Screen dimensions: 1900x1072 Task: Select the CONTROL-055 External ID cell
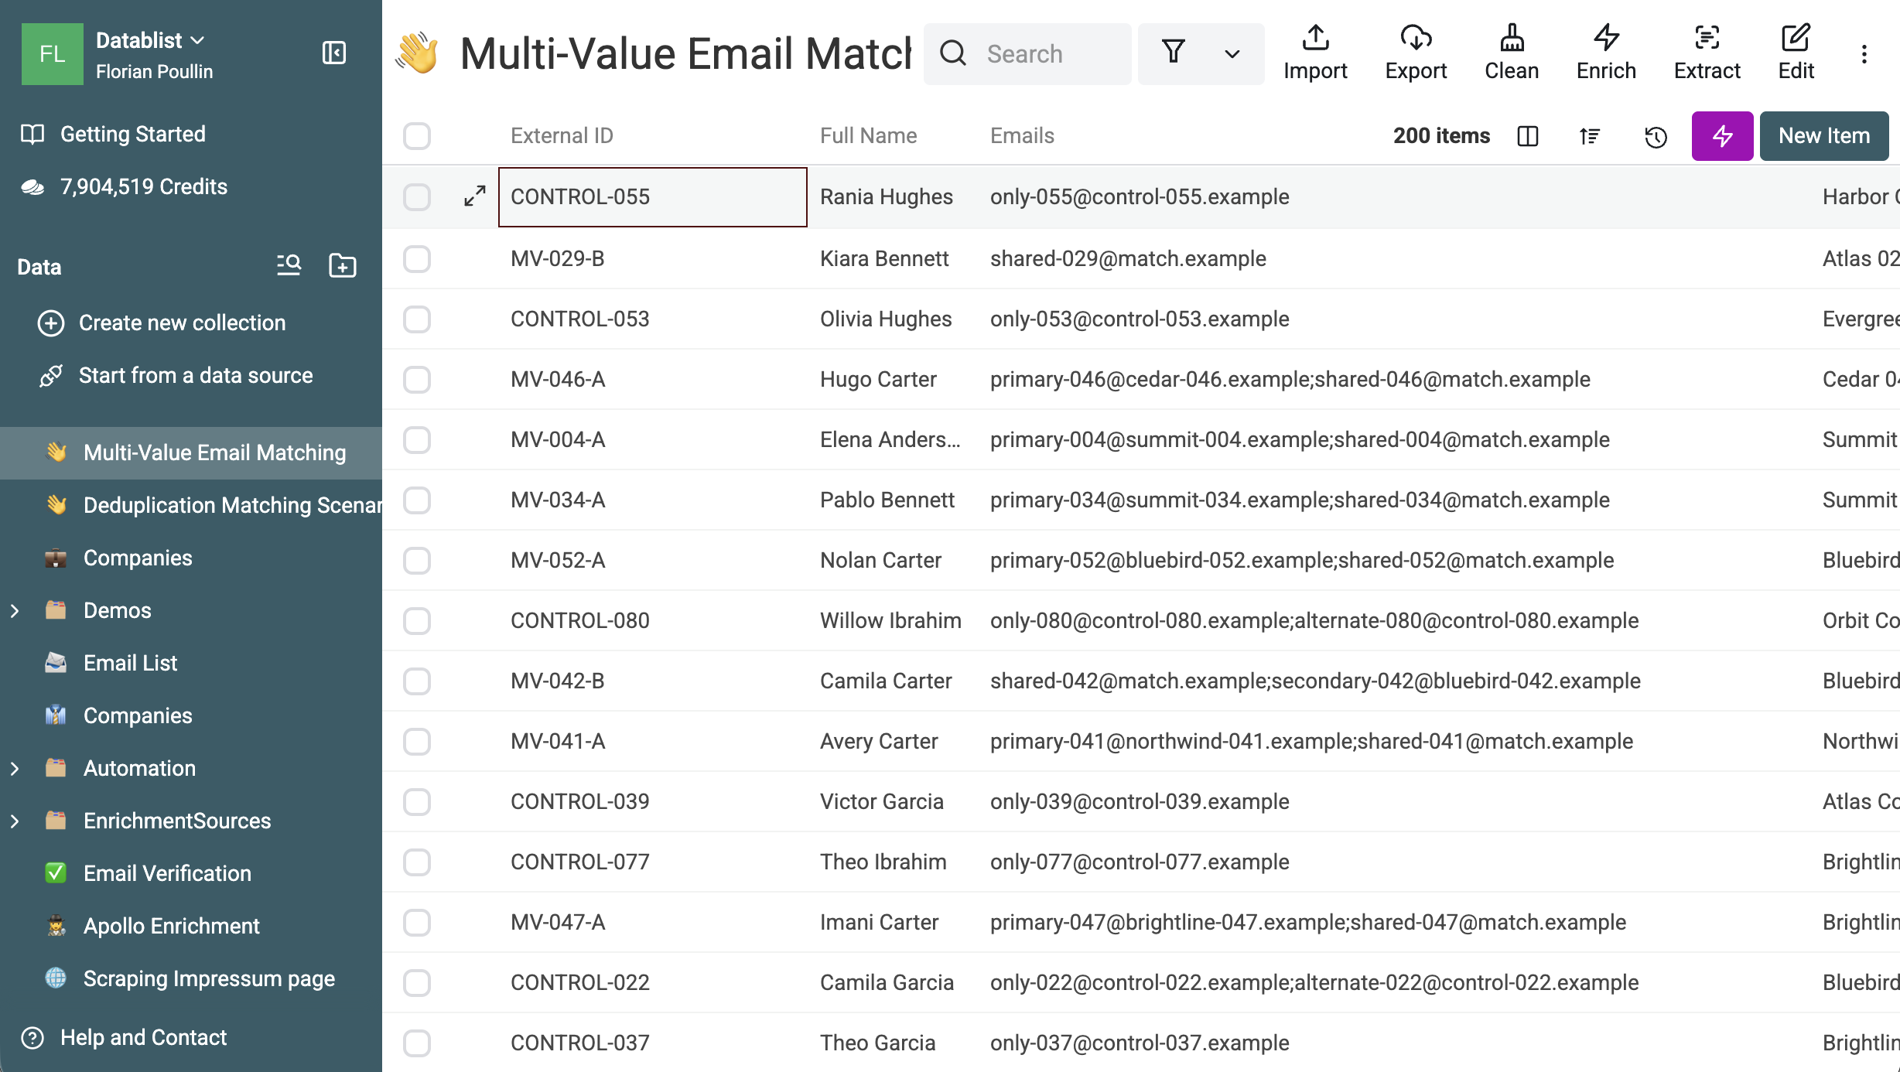tap(653, 196)
